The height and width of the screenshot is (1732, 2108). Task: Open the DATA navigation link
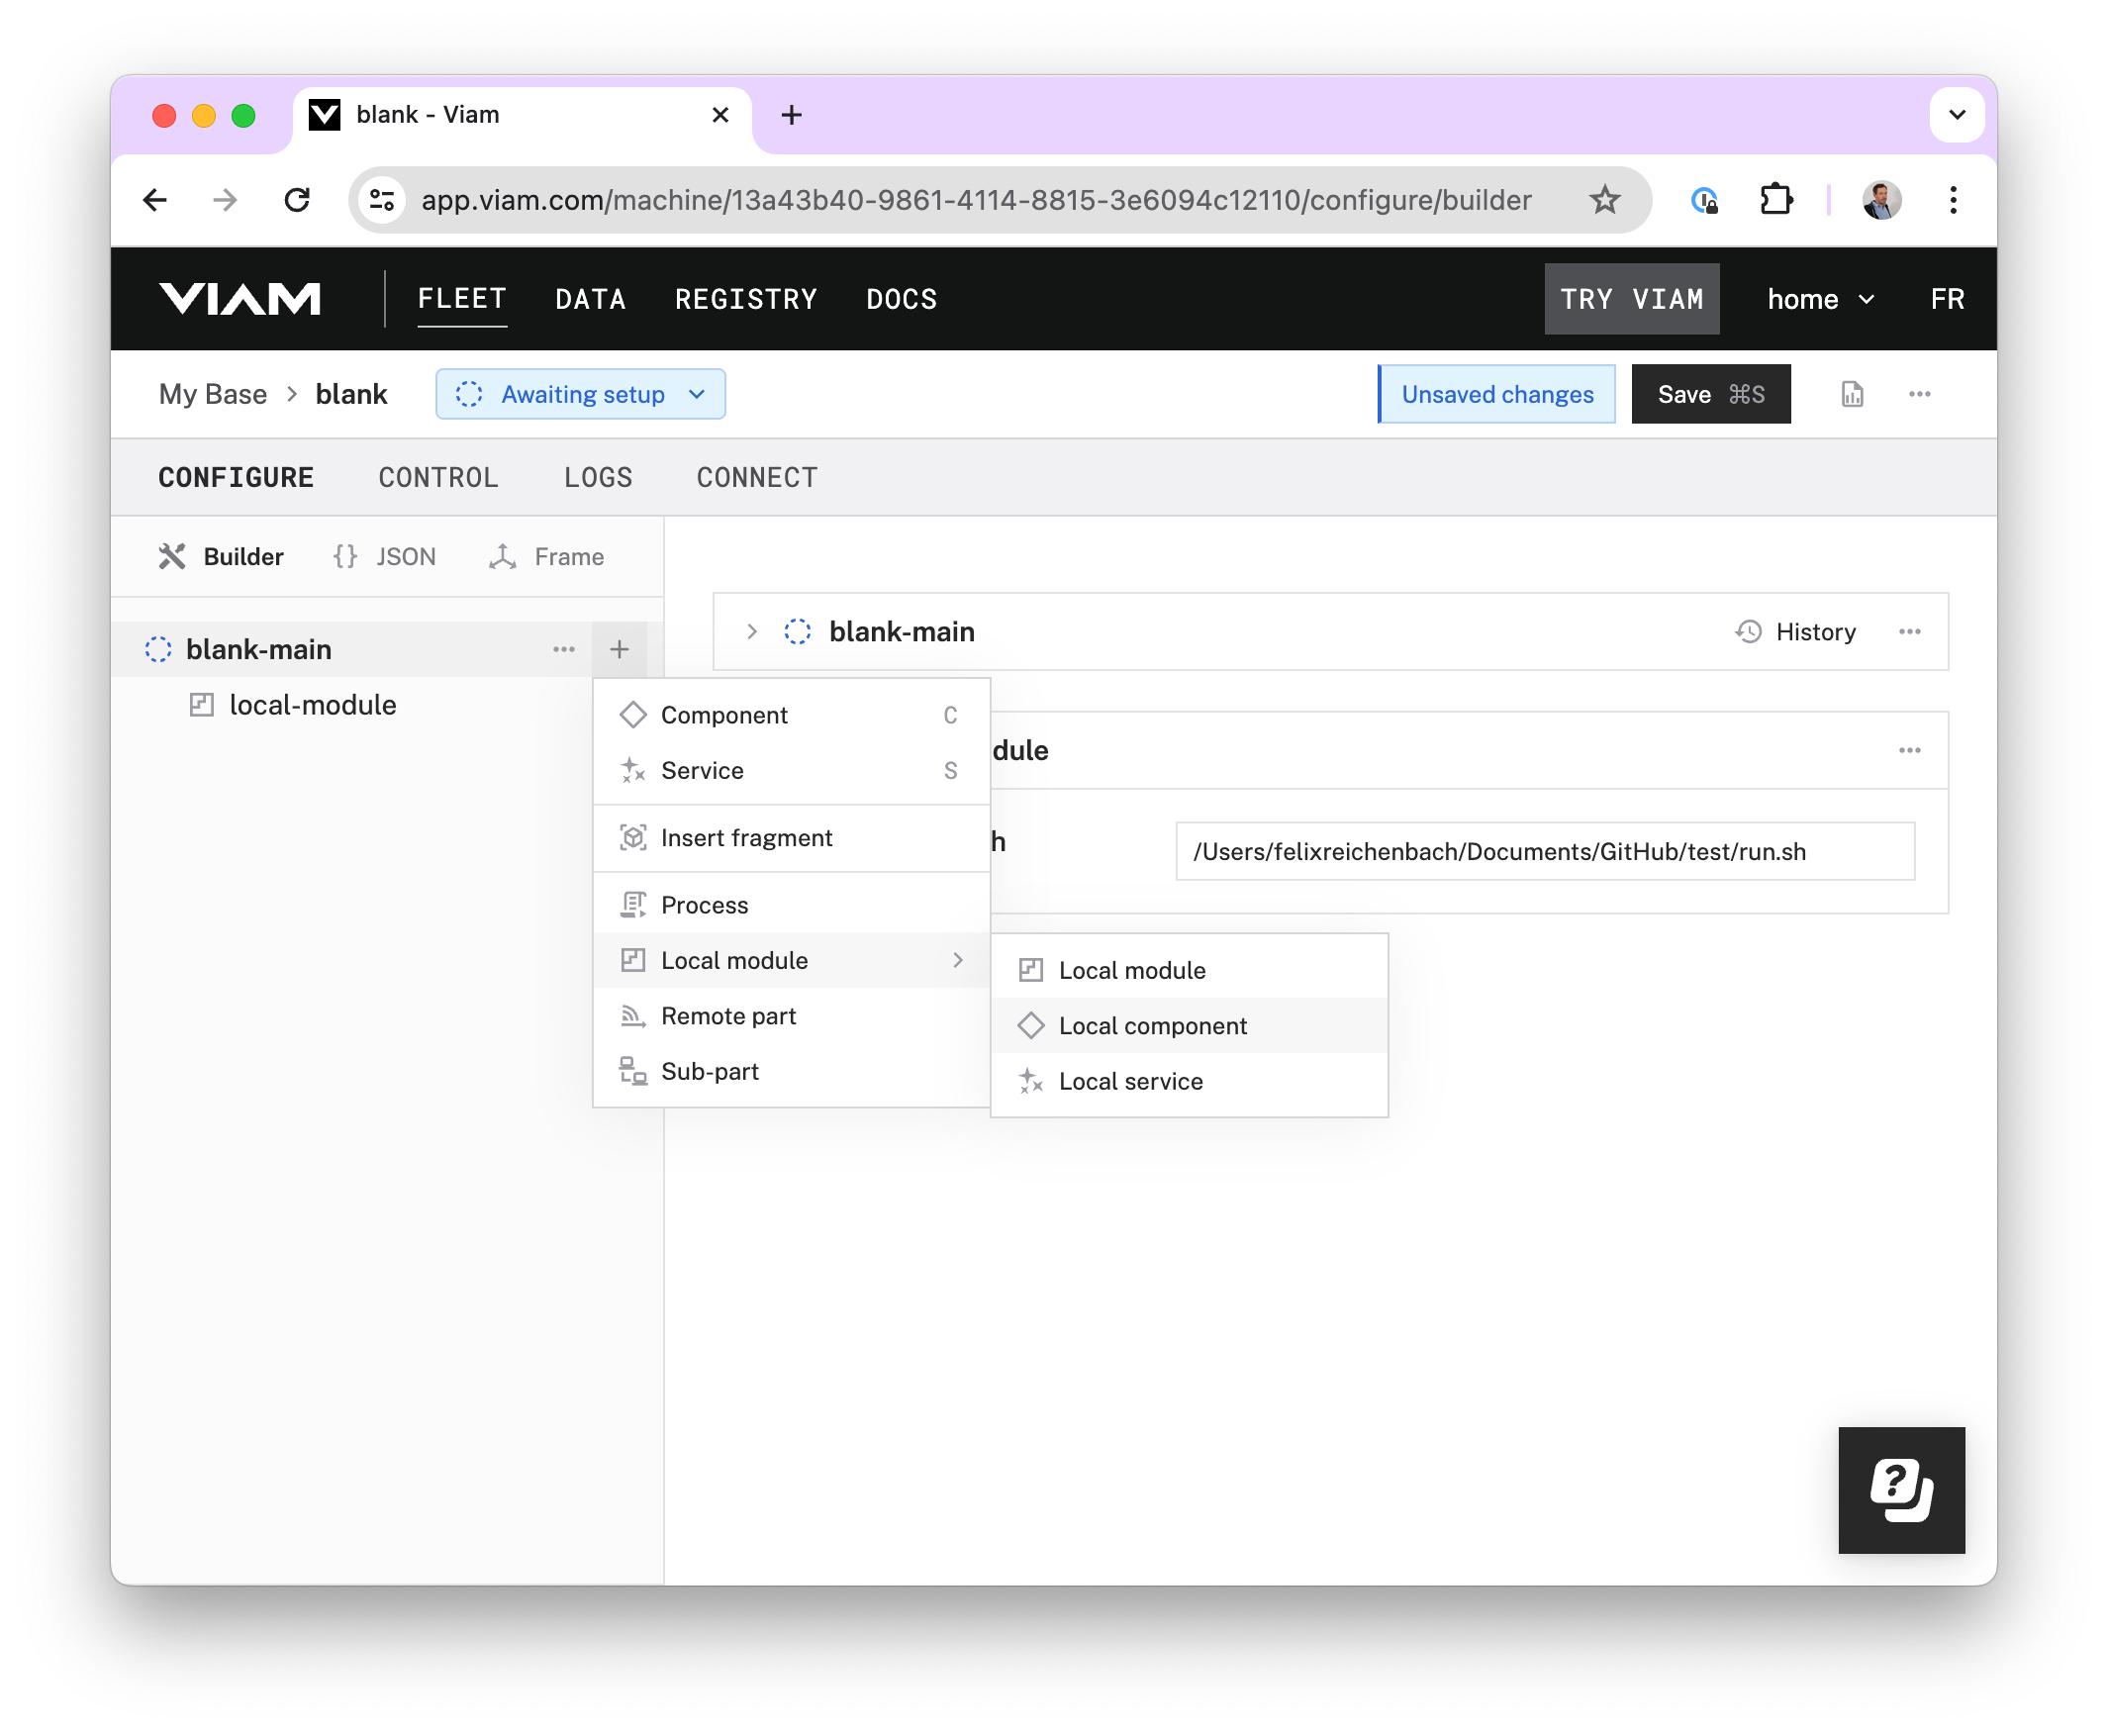(x=591, y=298)
